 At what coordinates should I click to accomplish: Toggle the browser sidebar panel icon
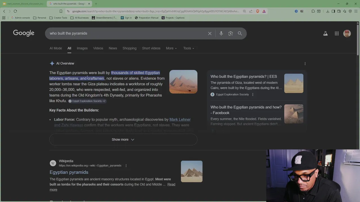tap(333, 11)
